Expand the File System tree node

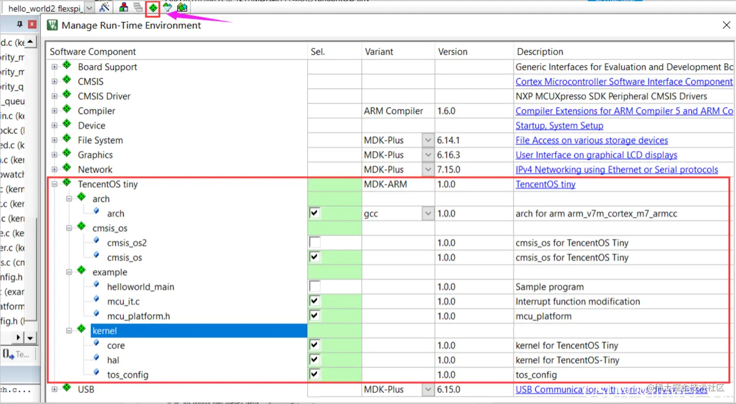(55, 140)
